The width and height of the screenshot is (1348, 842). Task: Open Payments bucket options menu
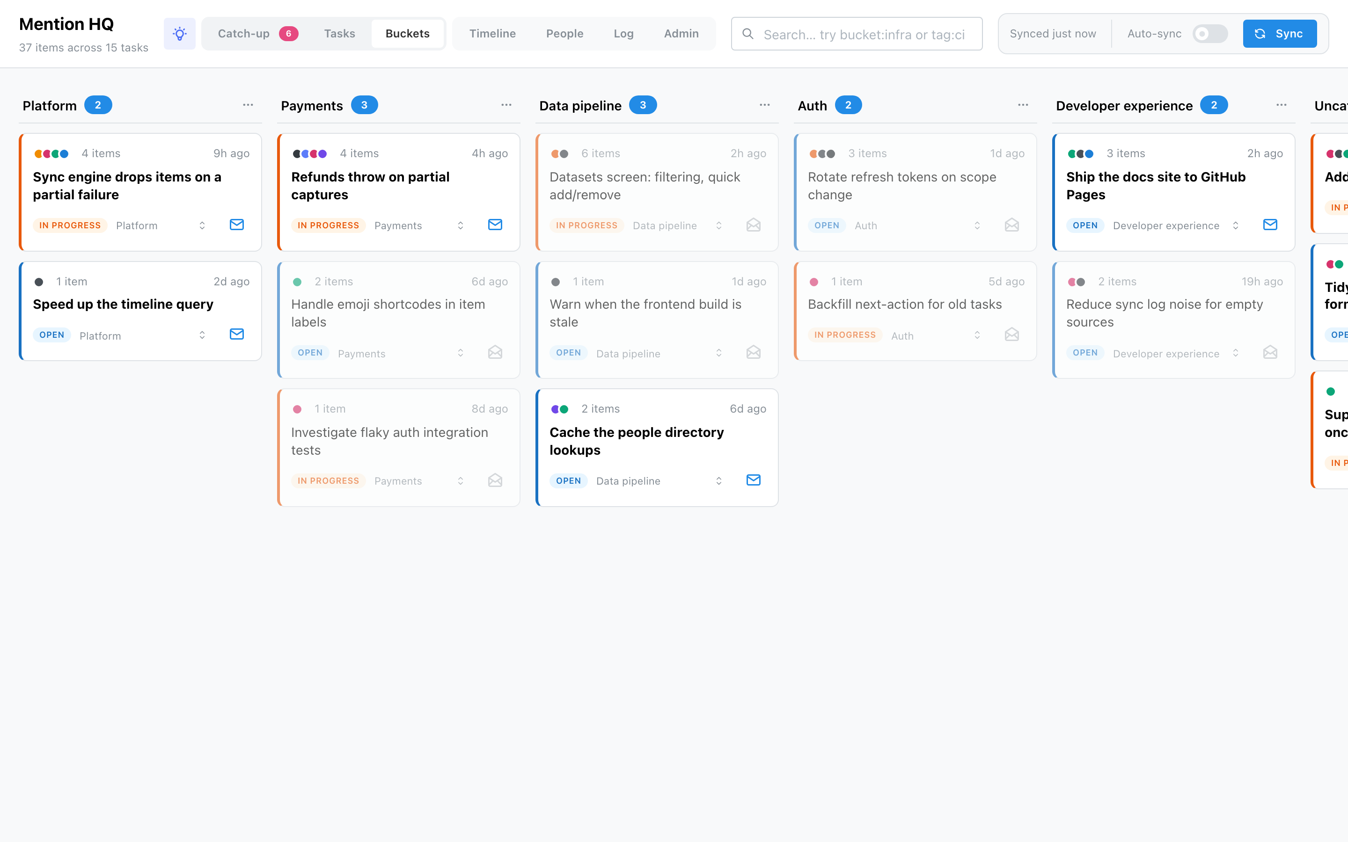tap(506, 105)
